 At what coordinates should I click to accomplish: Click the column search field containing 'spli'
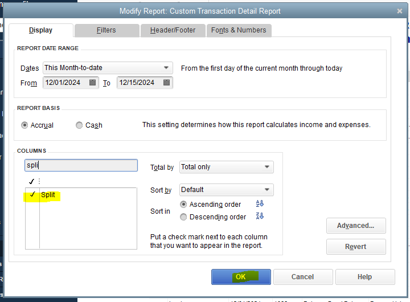pos(81,165)
